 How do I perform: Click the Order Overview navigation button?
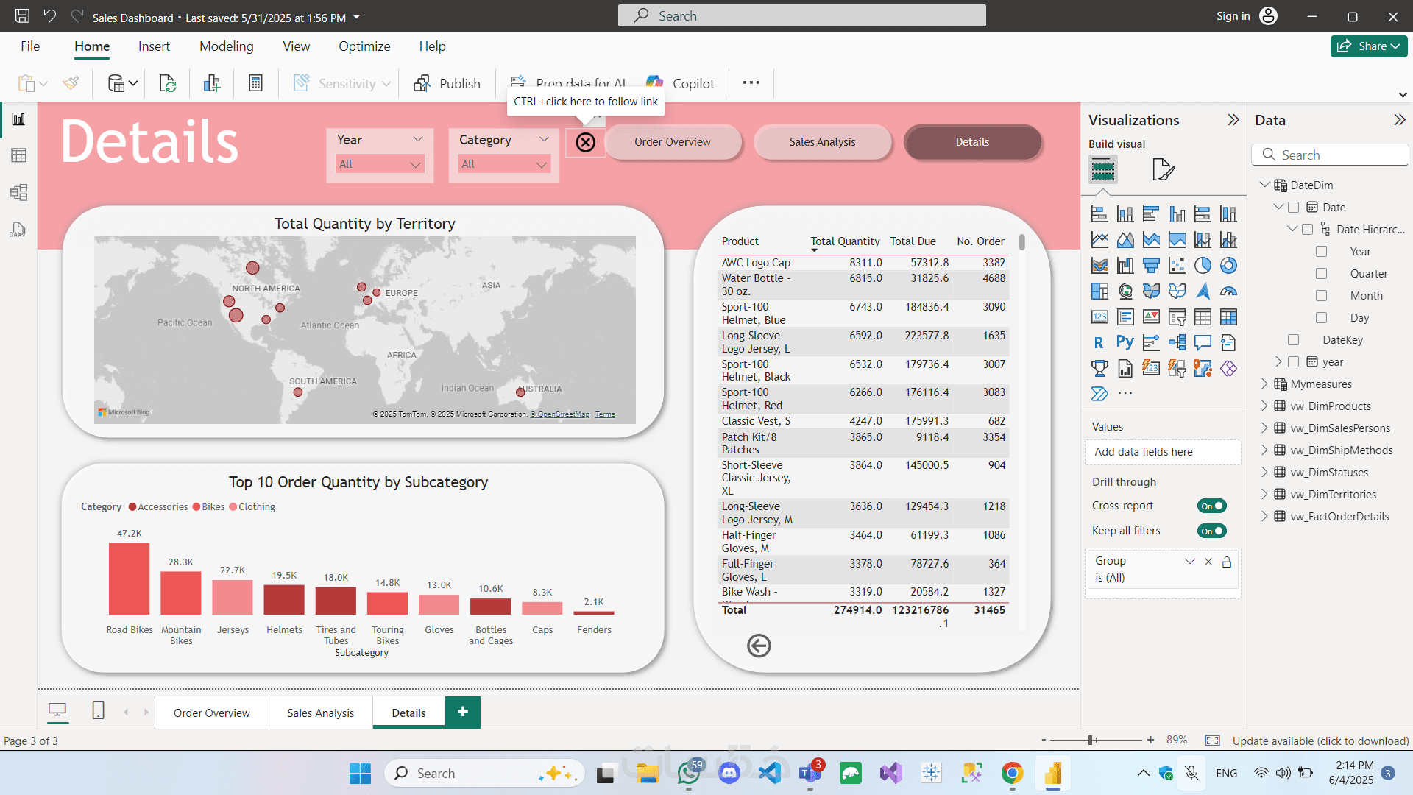pyautogui.click(x=673, y=142)
